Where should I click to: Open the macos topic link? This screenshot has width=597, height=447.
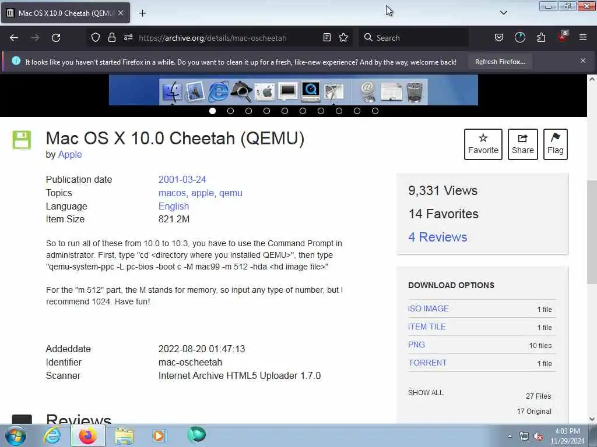point(172,193)
